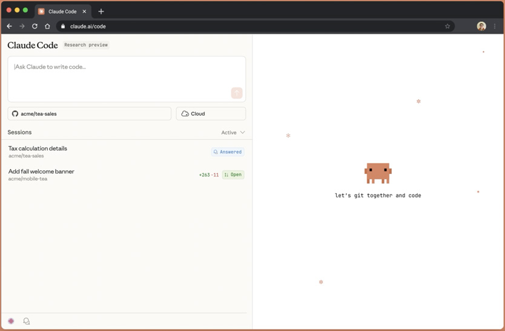The width and height of the screenshot is (505, 331).
Task: Open the chat bubbles icon in footer
Action: (27, 321)
